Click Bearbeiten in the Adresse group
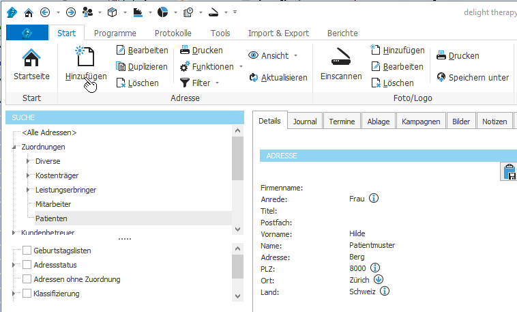Viewport: 517px width, 312px height. point(141,50)
